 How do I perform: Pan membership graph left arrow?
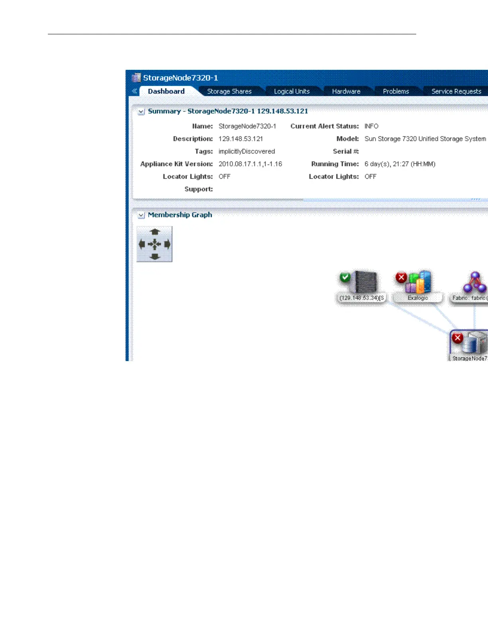pos(142,244)
